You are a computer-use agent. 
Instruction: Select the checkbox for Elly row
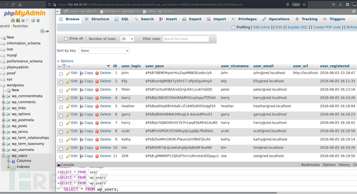[61, 82]
